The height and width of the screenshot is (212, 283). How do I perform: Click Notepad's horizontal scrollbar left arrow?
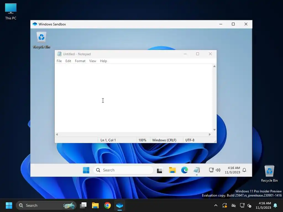[x=57, y=134]
